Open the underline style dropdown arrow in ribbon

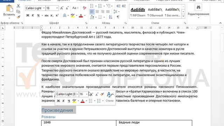coord(42,15)
